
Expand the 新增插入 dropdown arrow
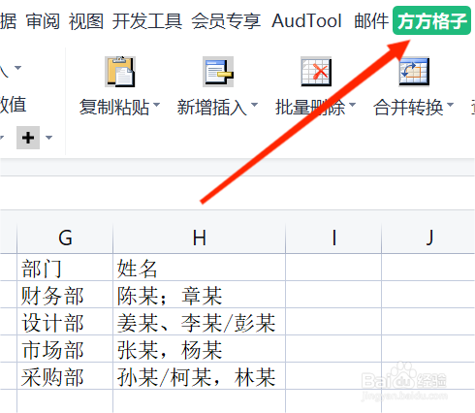[254, 105]
